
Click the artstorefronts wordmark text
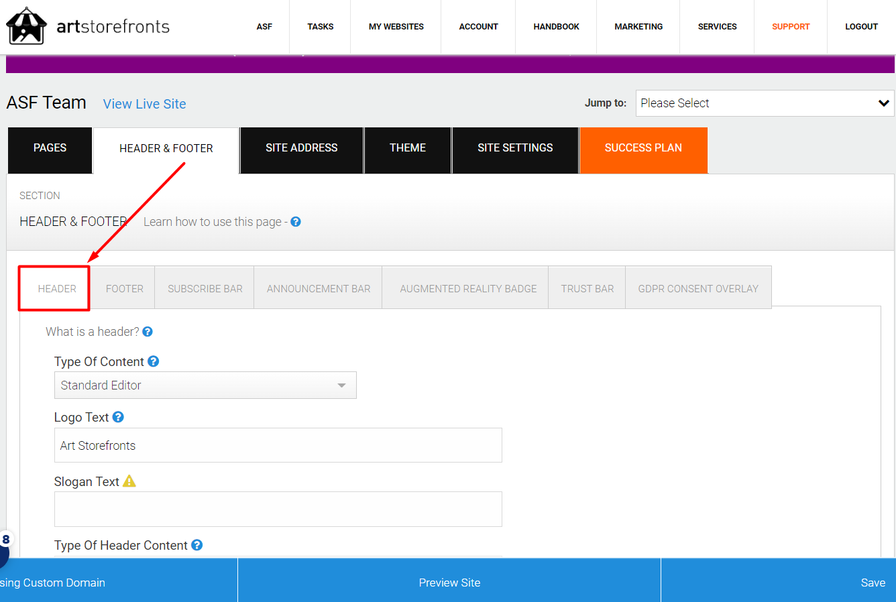pos(113,26)
